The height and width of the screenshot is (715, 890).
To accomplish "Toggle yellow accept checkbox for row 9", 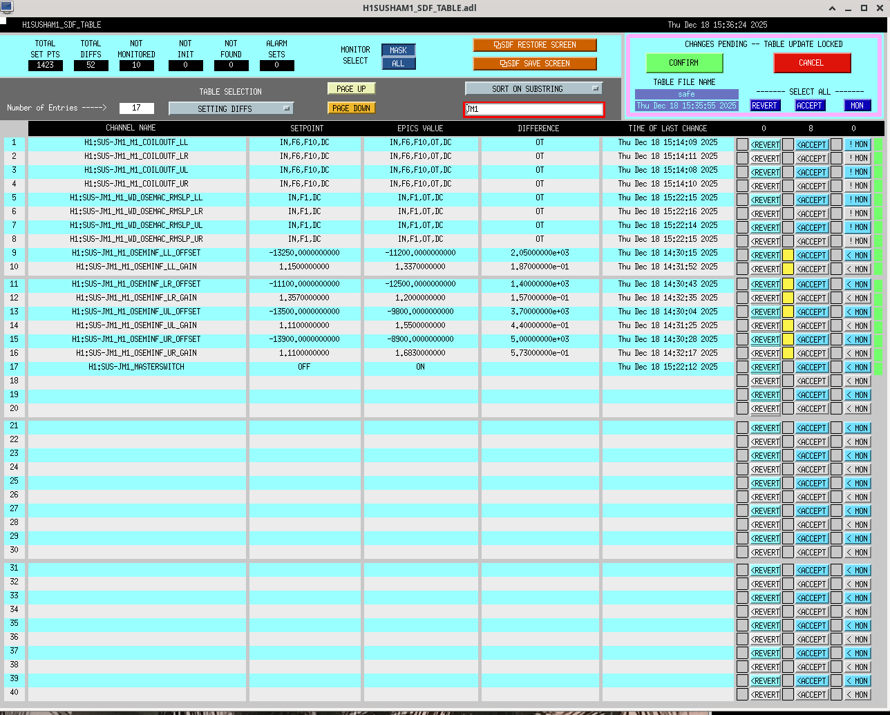I will (788, 255).
